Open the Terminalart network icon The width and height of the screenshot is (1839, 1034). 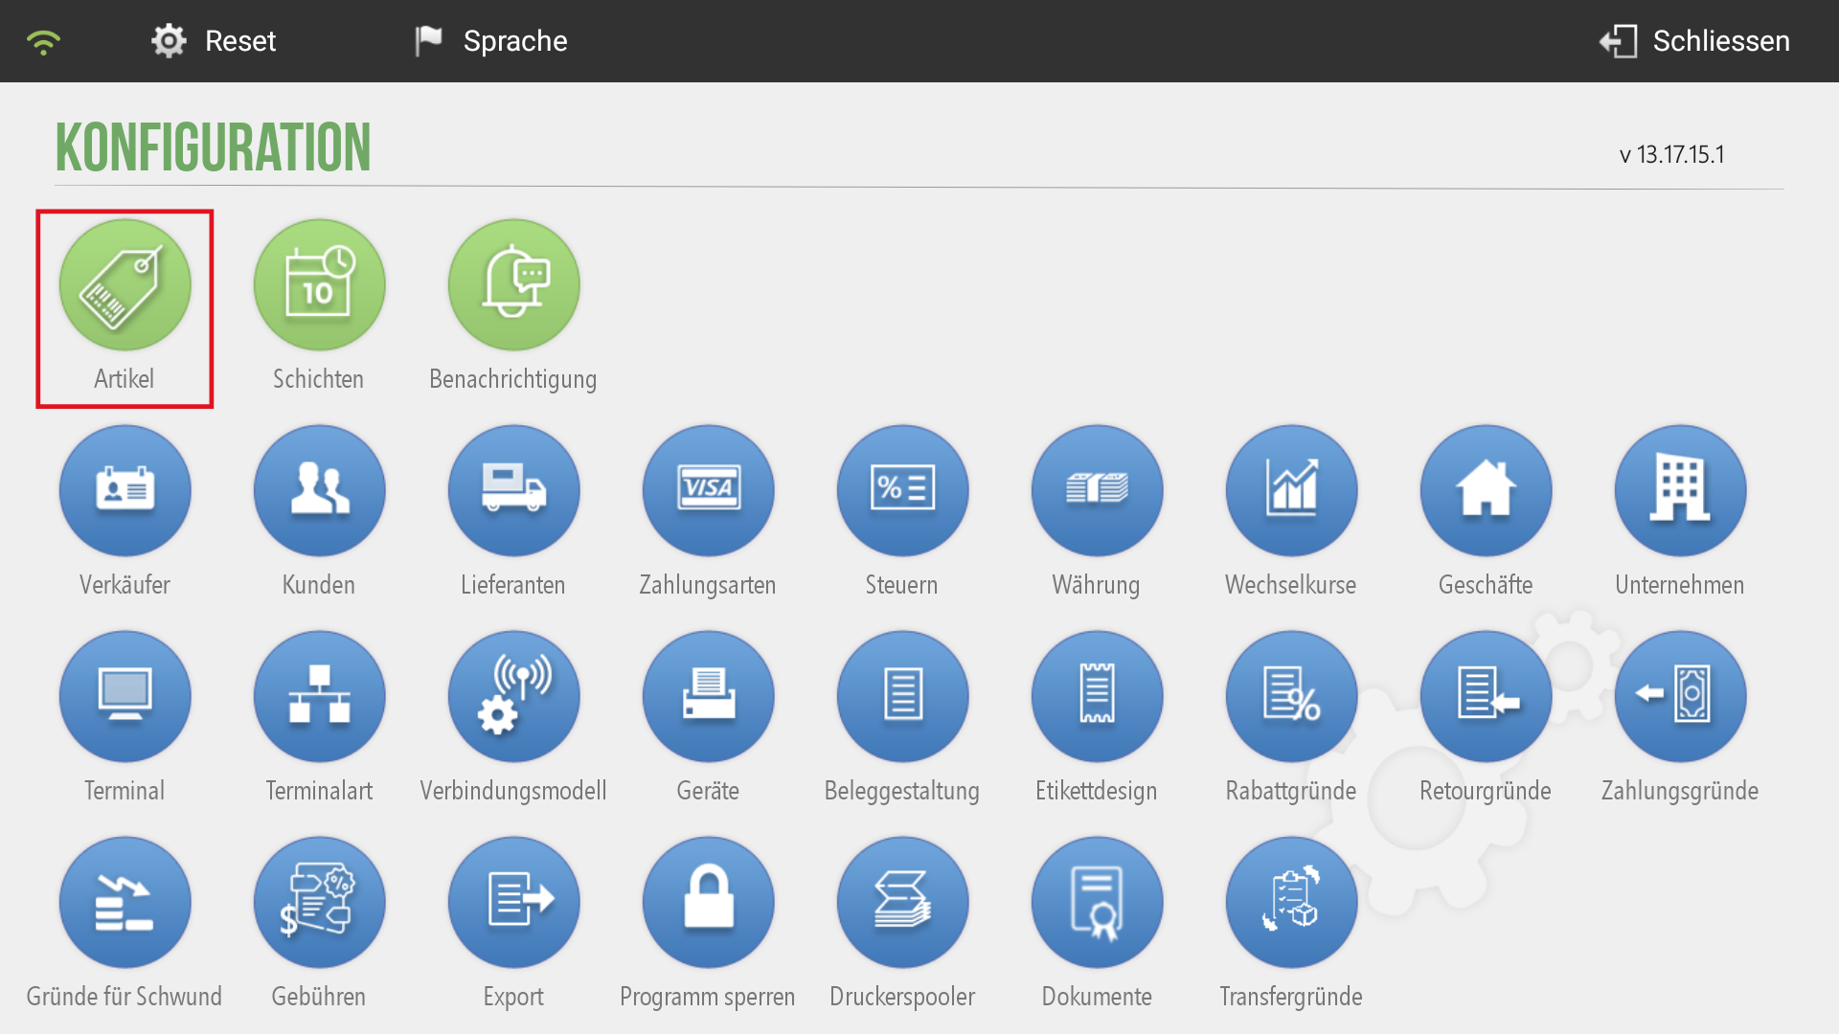point(320,697)
